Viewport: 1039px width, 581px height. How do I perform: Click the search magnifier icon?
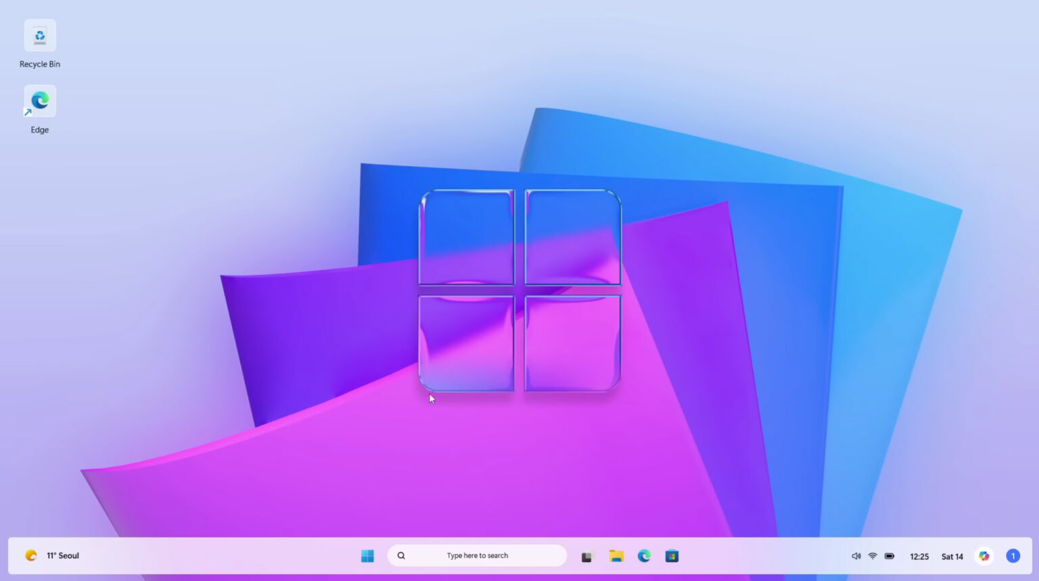[400, 555]
